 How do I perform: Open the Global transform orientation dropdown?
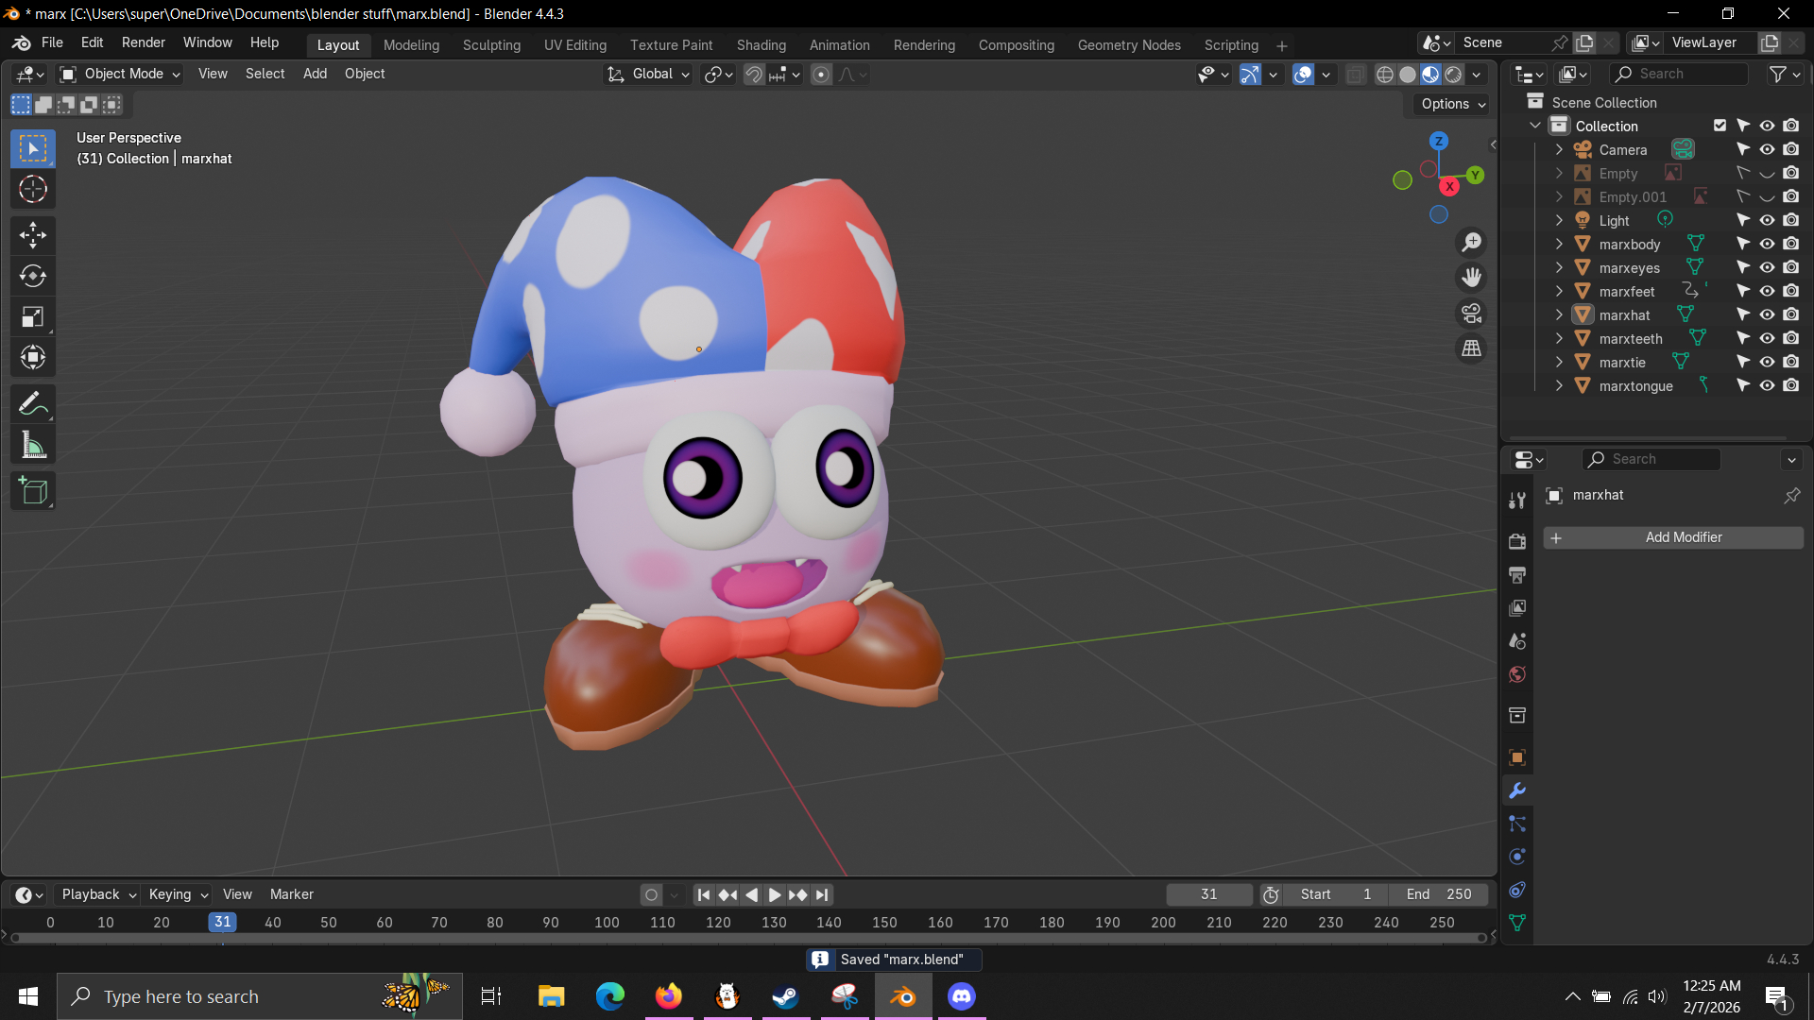pyautogui.click(x=650, y=74)
